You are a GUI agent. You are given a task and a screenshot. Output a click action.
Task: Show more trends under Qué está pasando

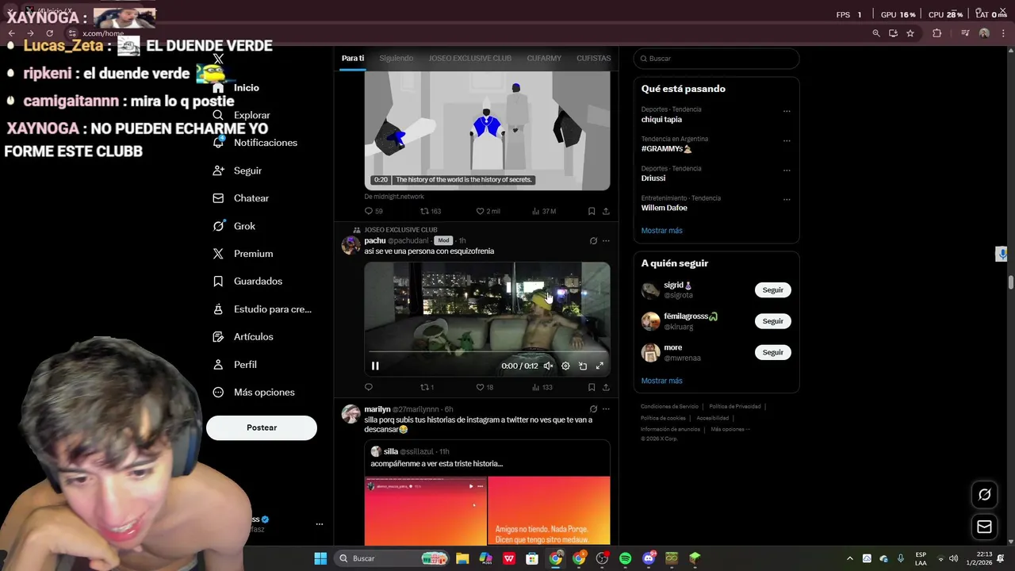pyautogui.click(x=661, y=231)
